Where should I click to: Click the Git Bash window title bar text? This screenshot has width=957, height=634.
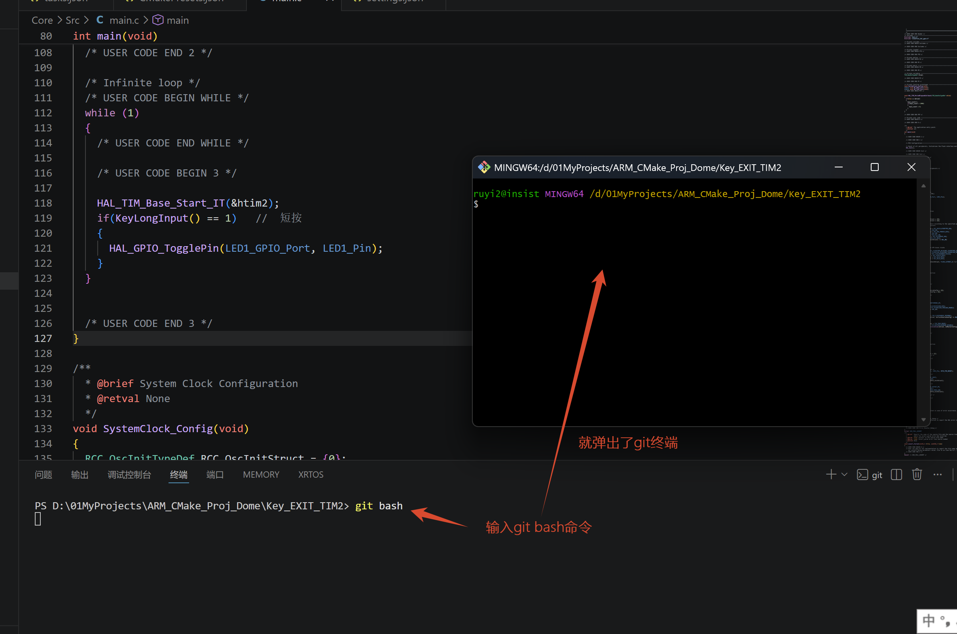pyautogui.click(x=637, y=168)
